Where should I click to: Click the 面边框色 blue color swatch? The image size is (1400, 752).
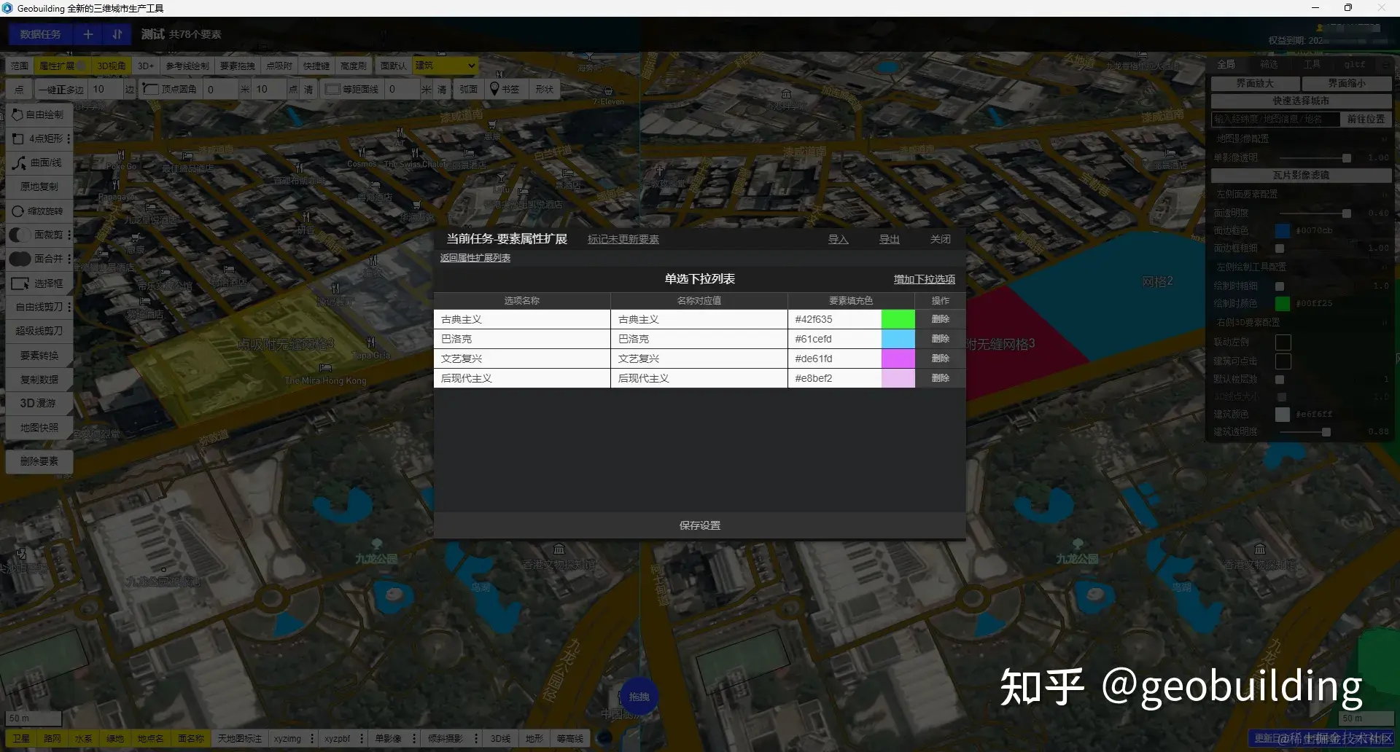1283,230
